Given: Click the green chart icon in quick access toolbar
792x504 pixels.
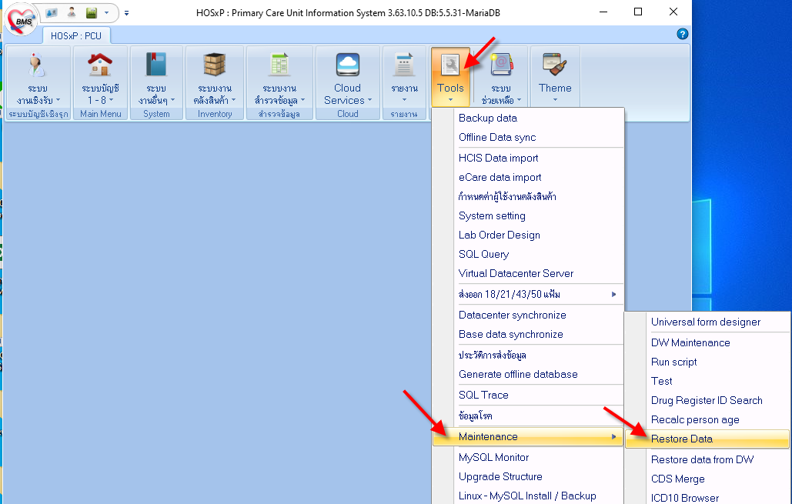Looking at the screenshot, I should point(92,12).
